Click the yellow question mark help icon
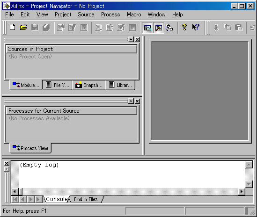Viewport: 257px width, 217px height. 184,27
